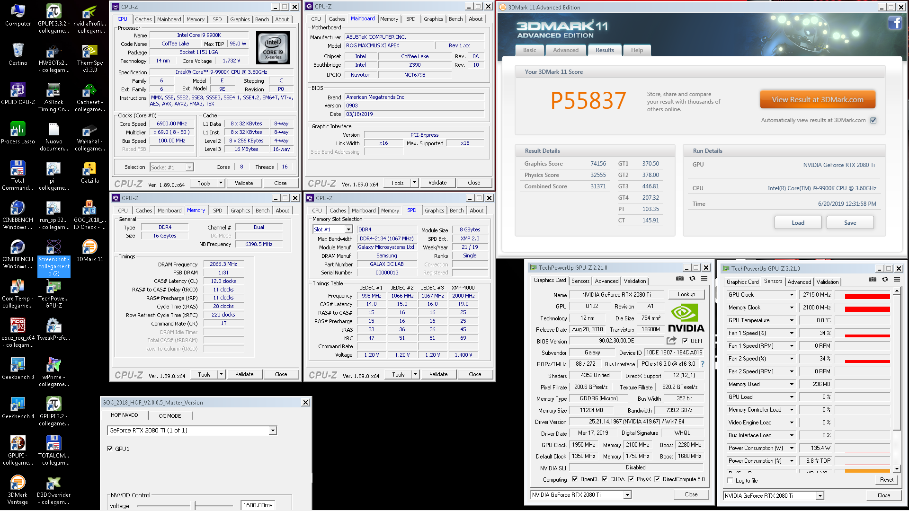The height and width of the screenshot is (511, 909).
Task: Open Core Temp shortcut icon
Action: [x=18, y=294]
